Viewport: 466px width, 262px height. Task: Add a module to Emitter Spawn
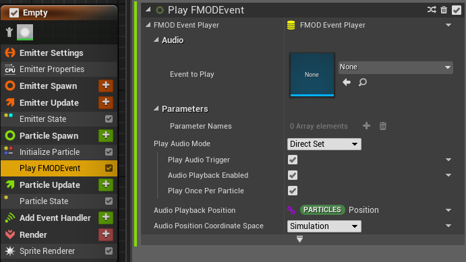click(x=106, y=86)
